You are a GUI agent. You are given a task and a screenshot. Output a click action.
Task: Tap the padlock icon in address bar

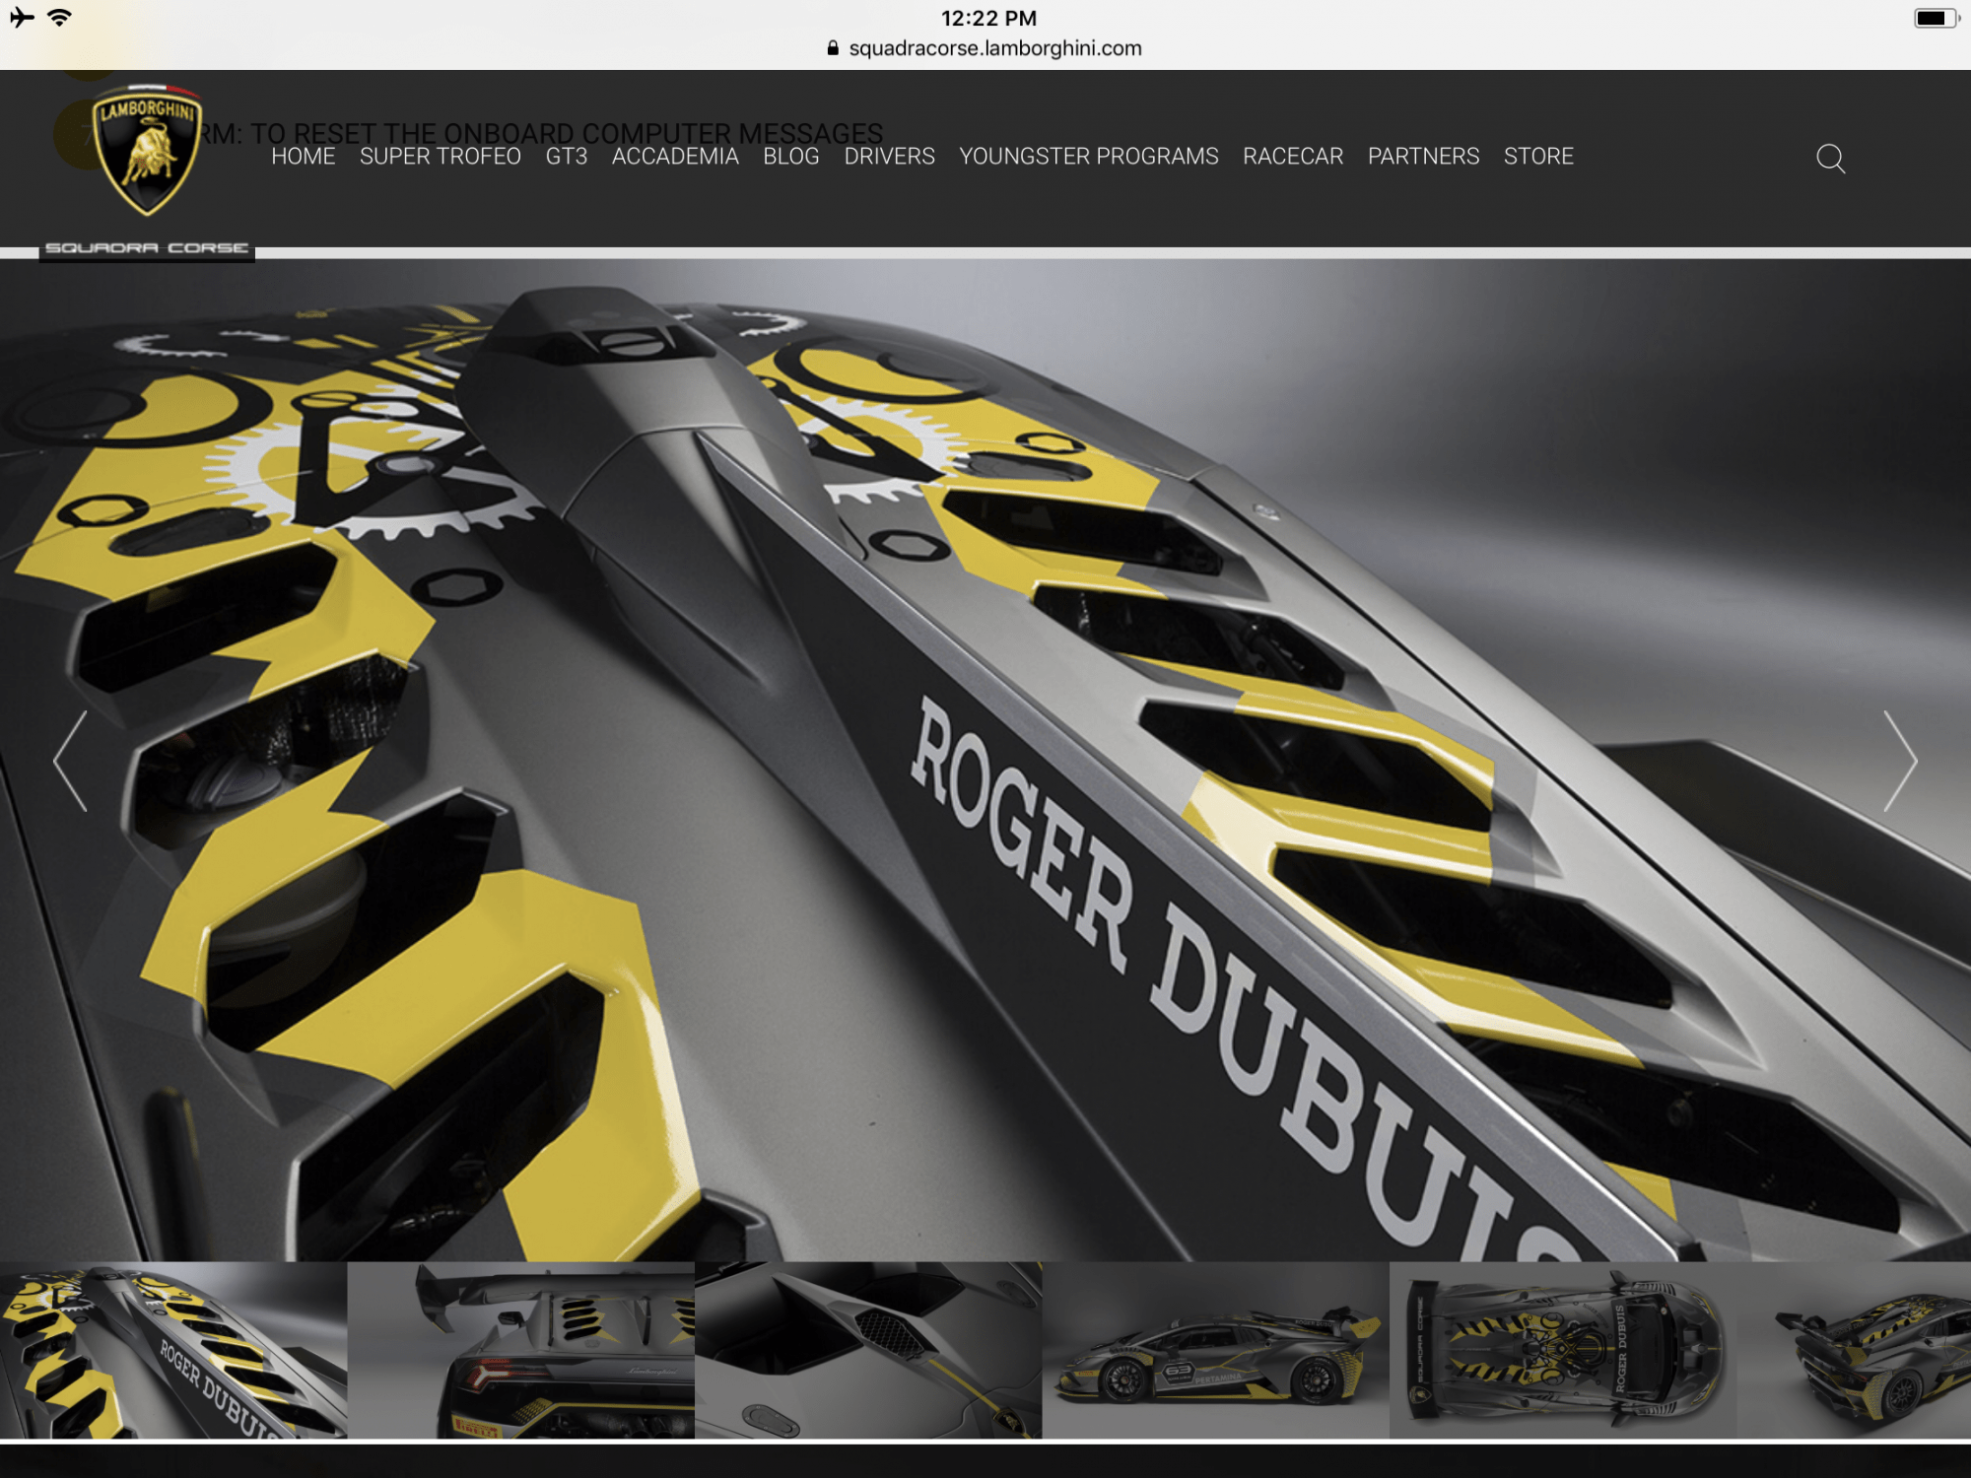pos(833,48)
